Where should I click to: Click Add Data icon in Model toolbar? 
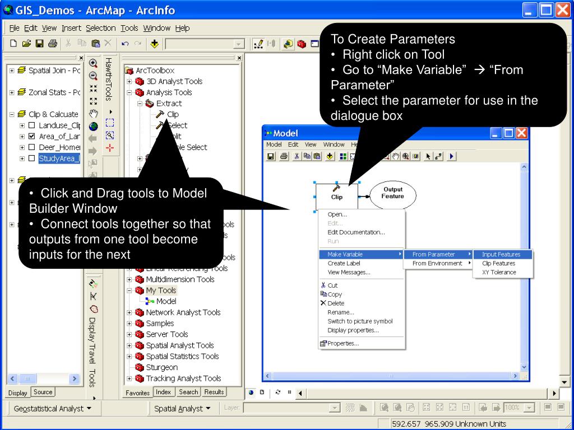(x=330, y=157)
